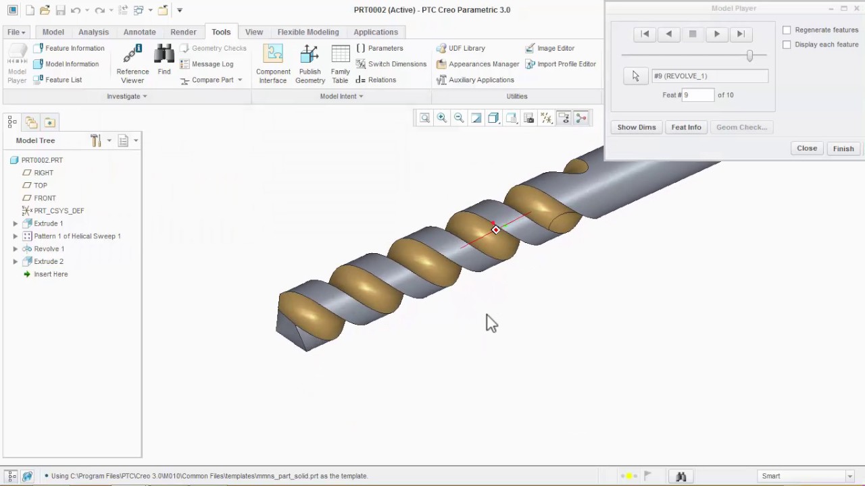Open the Import Profile Editor

coord(561,64)
